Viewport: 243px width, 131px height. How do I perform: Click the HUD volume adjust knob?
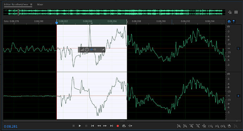tap(87, 49)
